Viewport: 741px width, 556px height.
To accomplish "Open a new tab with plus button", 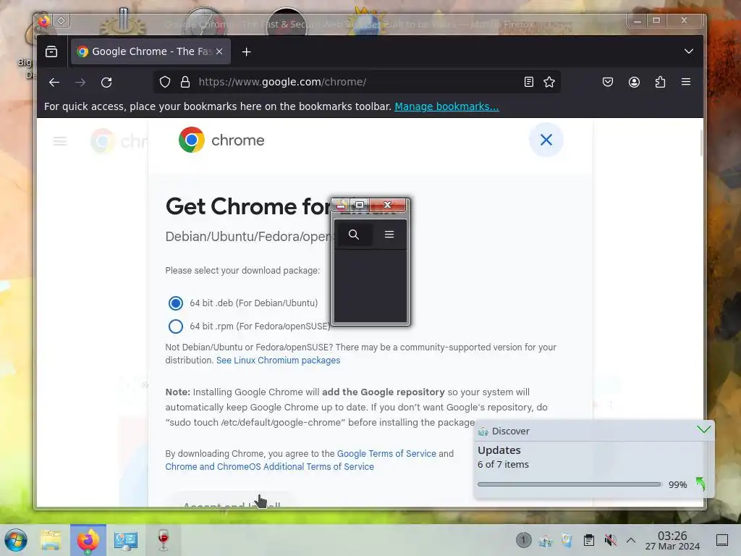I will [246, 52].
